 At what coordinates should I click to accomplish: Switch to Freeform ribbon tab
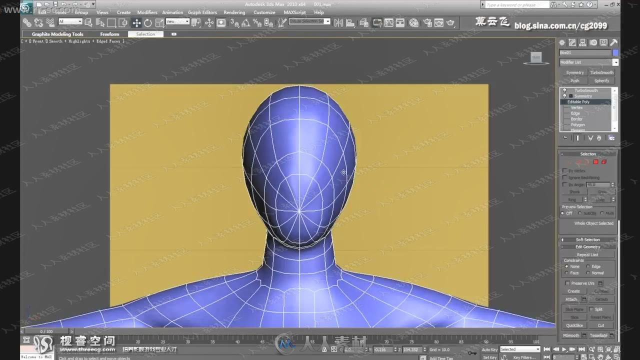109,34
